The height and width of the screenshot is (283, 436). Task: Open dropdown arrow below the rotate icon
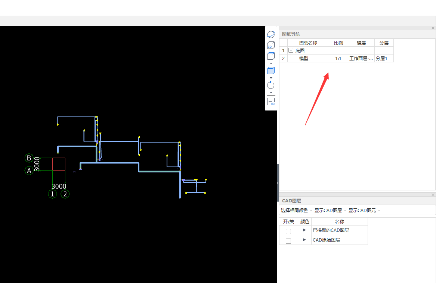coord(271,93)
